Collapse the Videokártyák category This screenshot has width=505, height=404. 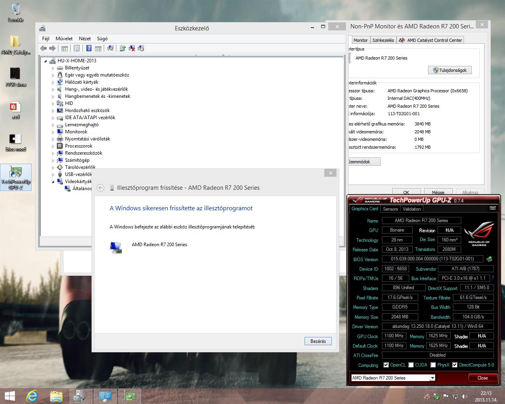pos(53,181)
